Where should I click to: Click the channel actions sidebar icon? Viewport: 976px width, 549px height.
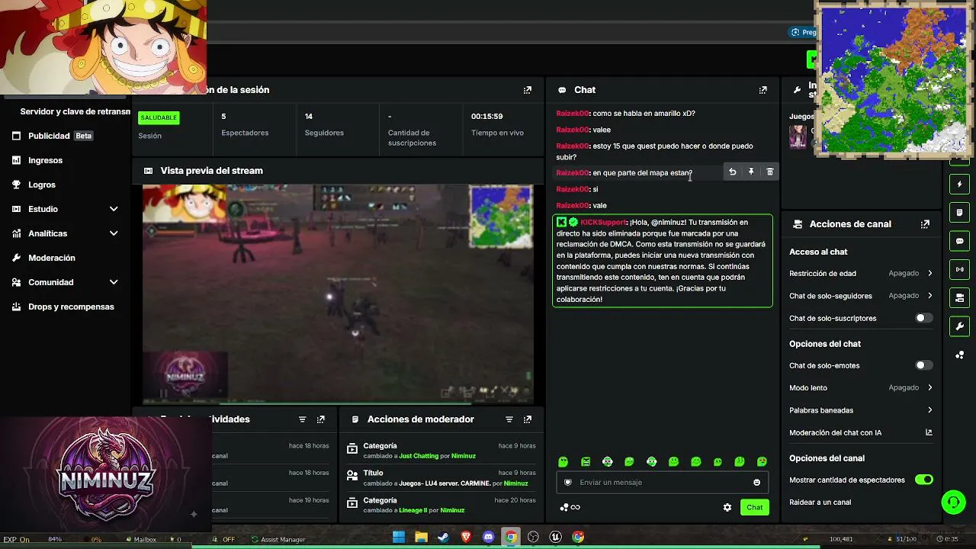959,297
